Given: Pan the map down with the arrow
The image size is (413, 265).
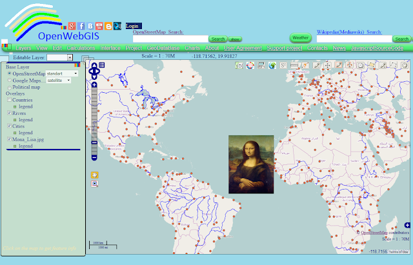Looking at the screenshot, I should click(x=94, y=77).
